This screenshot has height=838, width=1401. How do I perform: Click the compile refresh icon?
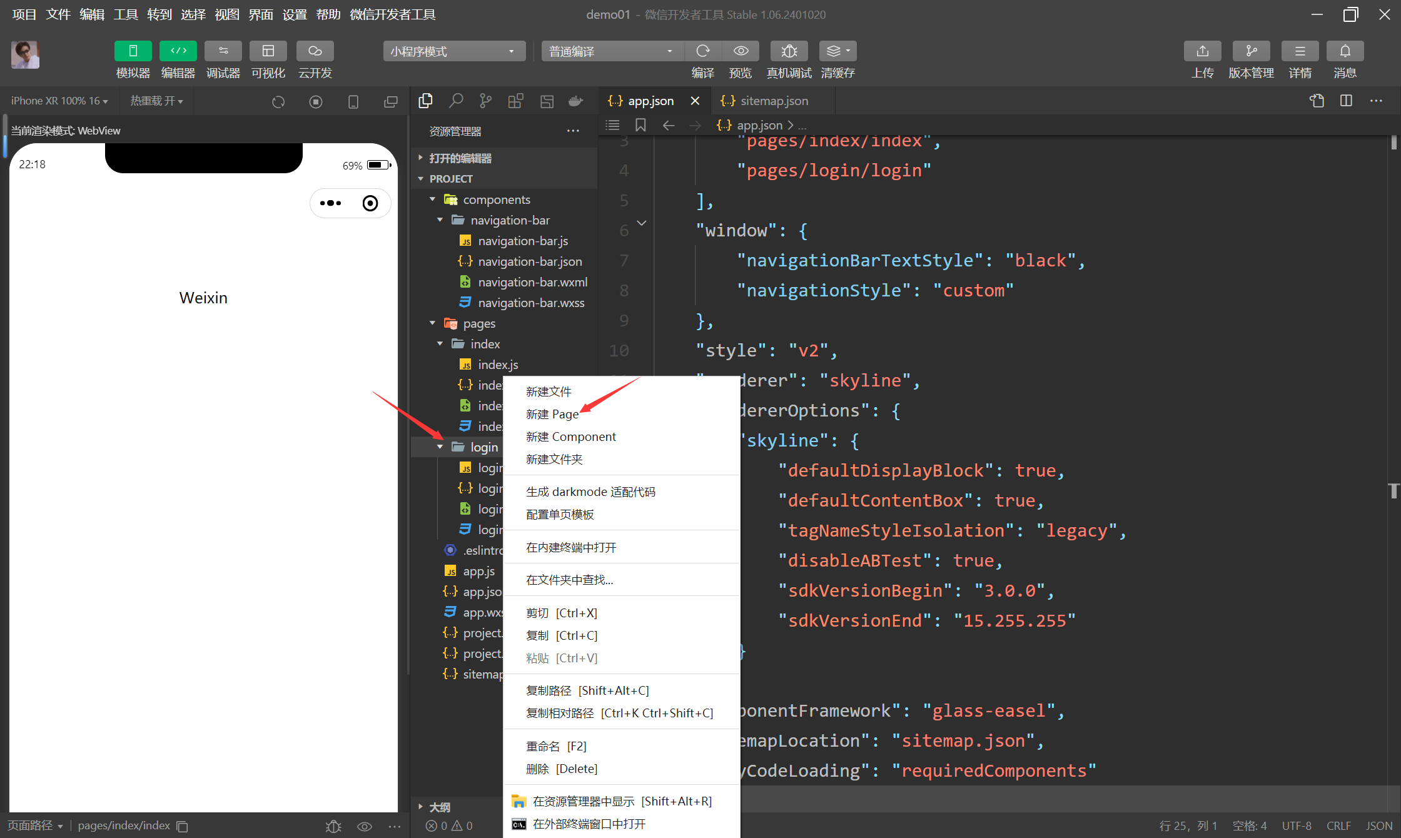[703, 51]
